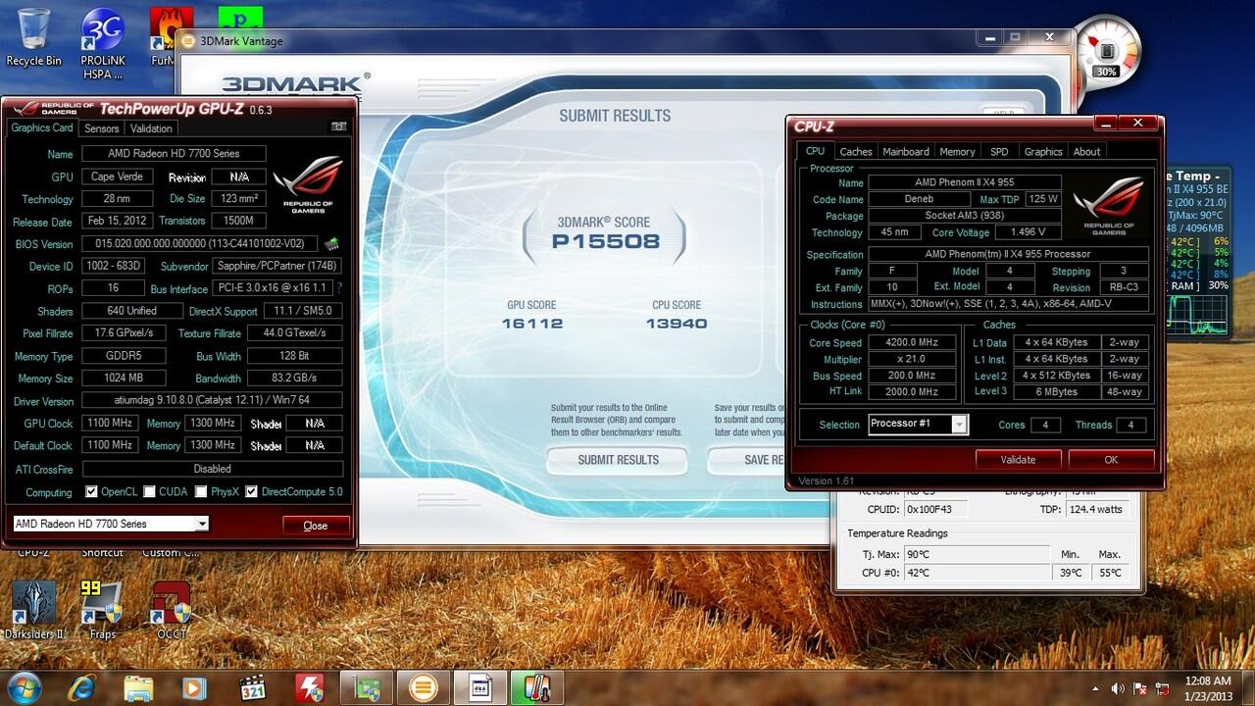Switch to the CPU-Z taskbar button
Screen dimensions: 1255x706
click(480, 686)
